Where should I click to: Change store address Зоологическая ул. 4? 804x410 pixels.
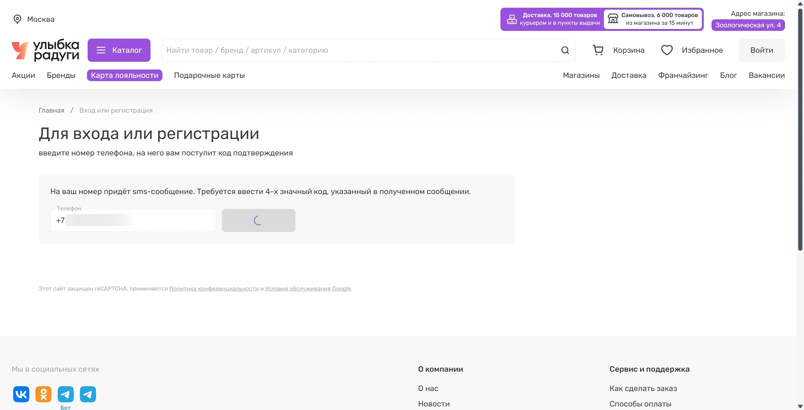[x=748, y=25]
